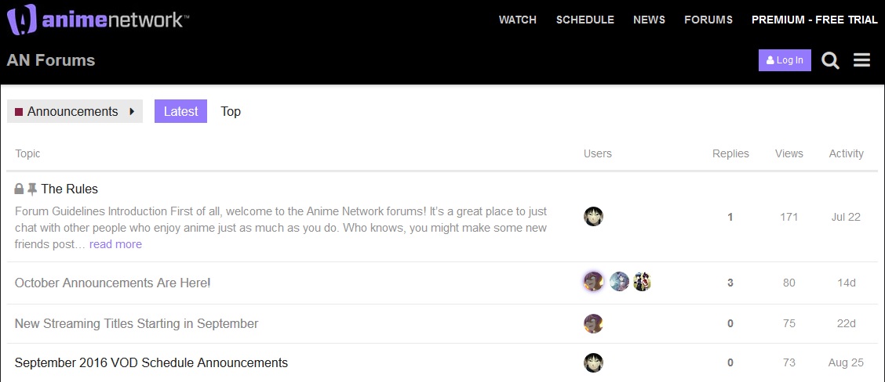Open the FORUMS menu item
Viewport: 885px width, 382px height.
(708, 20)
